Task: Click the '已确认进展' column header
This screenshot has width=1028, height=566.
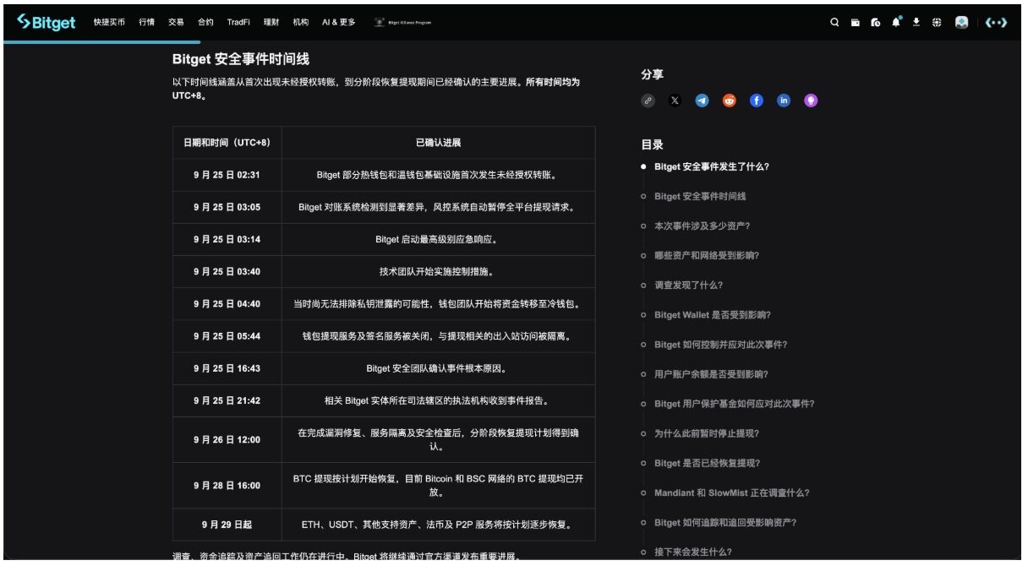Action: point(438,143)
